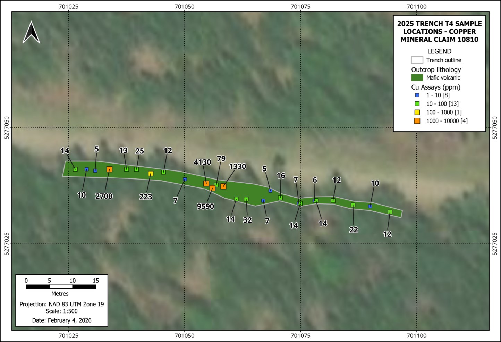The image size is (501, 342).
Task: Click the green 22 ppm sample marker
Action: click(x=353, y=205)
